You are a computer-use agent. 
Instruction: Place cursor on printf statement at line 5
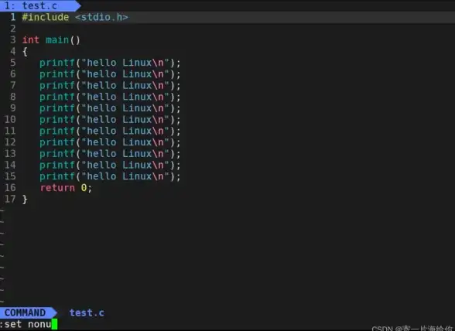(110, 63)
